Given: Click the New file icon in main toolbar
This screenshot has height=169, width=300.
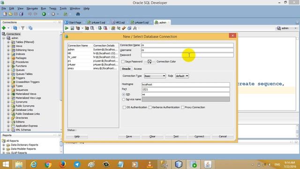Looking at the screenshot, I should 5,14.
